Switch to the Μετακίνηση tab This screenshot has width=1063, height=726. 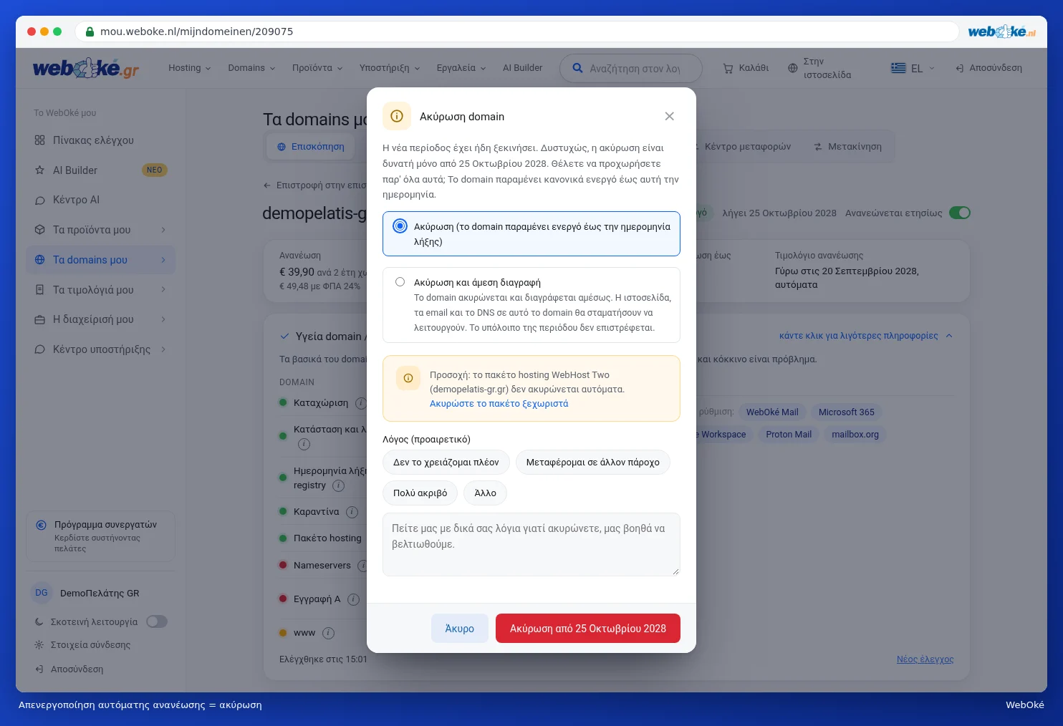(847, 147)
